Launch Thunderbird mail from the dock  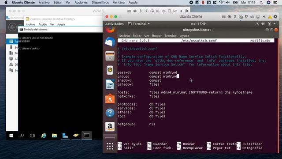point(110,42)
